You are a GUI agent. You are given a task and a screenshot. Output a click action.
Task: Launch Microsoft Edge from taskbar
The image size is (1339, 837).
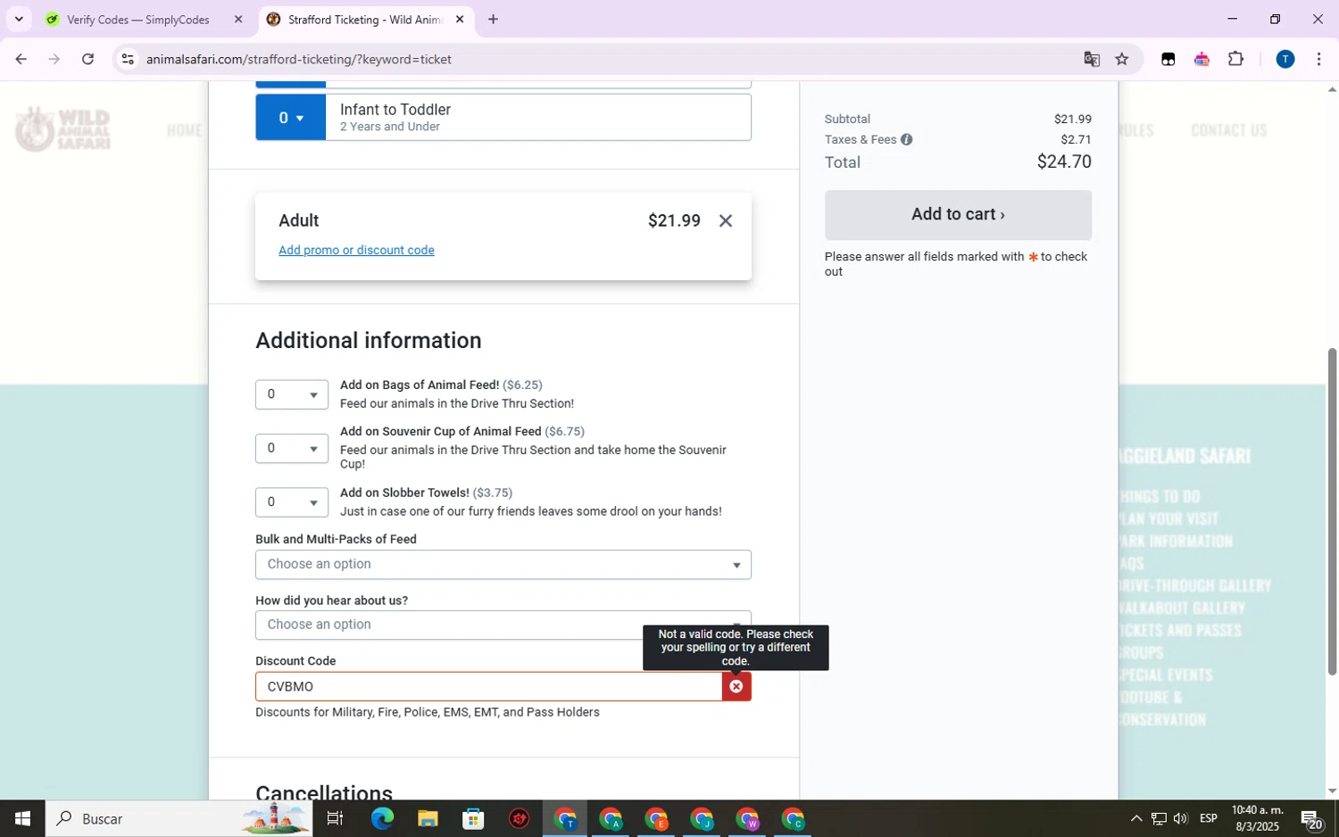[x=382, y=818]
